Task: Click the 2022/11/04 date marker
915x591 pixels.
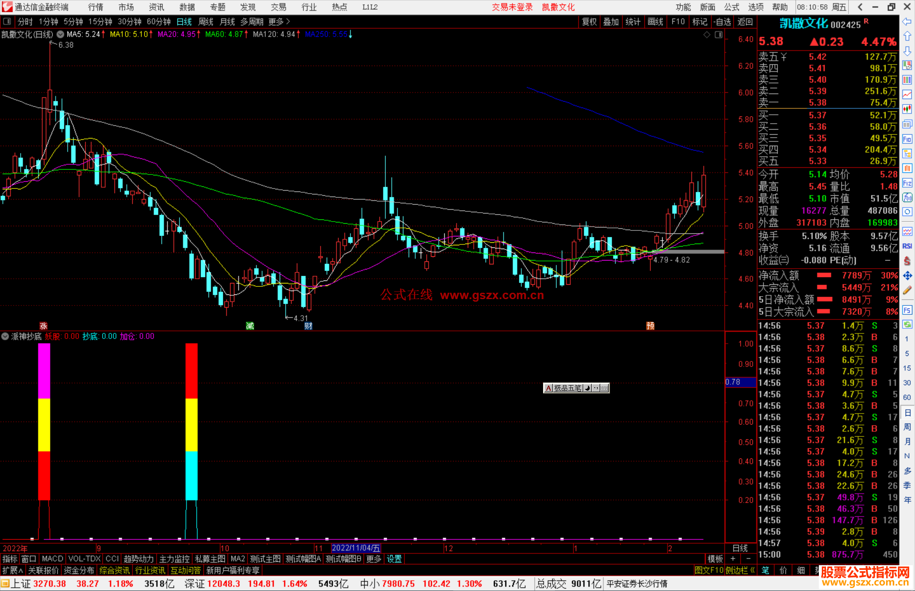Action: (356, 548)
